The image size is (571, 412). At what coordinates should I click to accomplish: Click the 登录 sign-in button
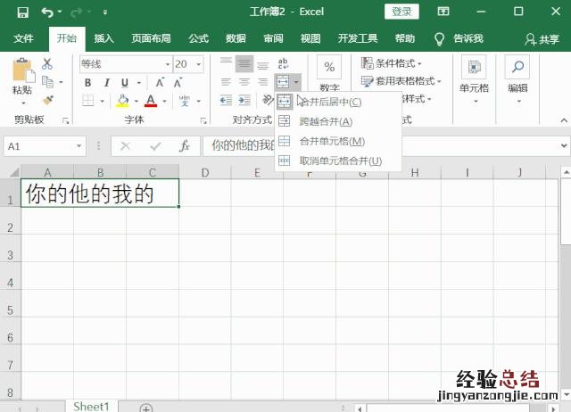point(401,12)
